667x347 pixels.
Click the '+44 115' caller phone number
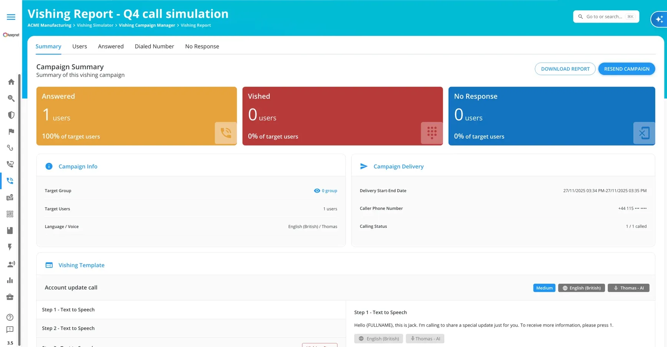point(632,208)
